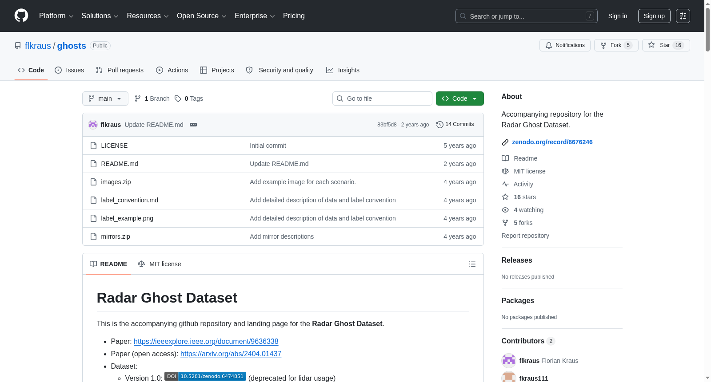
Task: Star the ghosts repository
Action: click(x=666, y=45)
